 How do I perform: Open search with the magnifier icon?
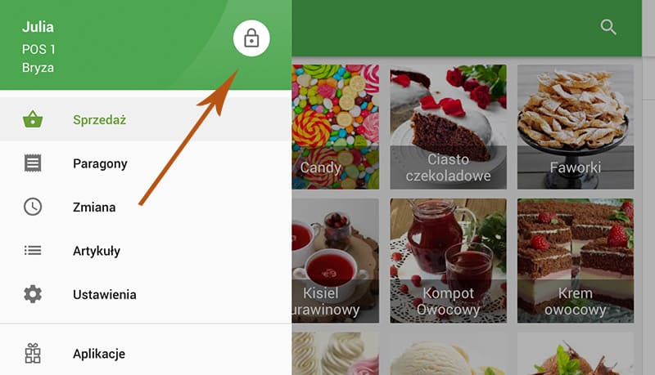608,27
